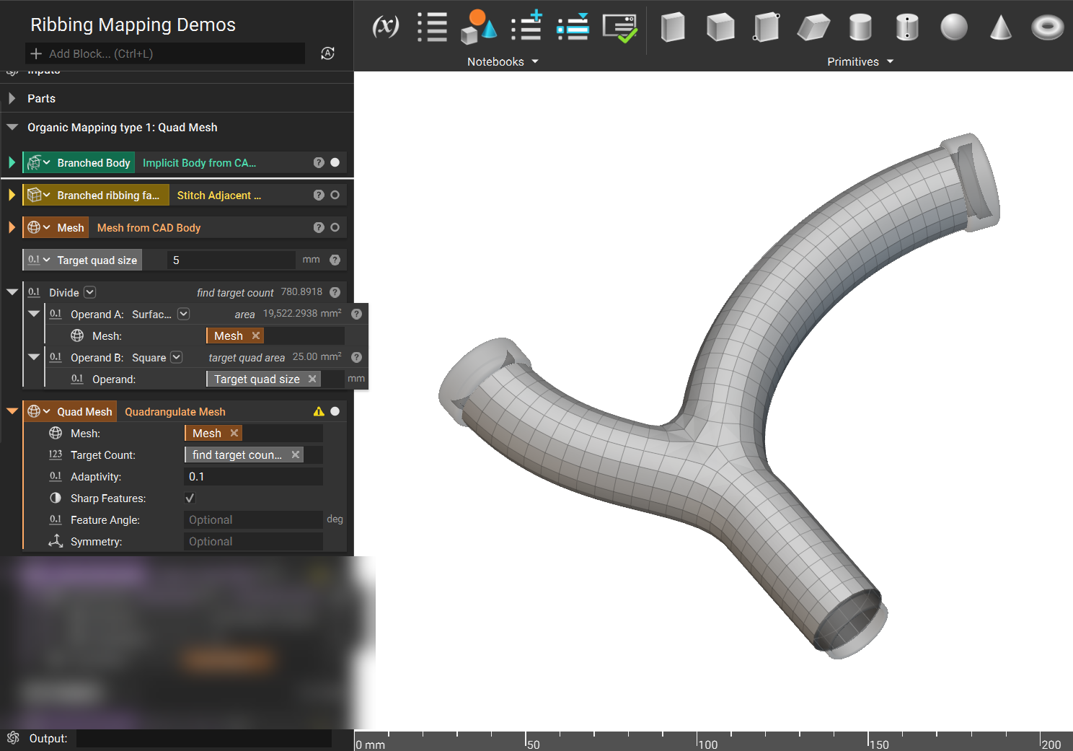Open Divide block options dropdown

coord(89,292)
